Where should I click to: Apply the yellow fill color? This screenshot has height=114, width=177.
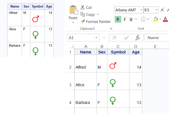155,19
